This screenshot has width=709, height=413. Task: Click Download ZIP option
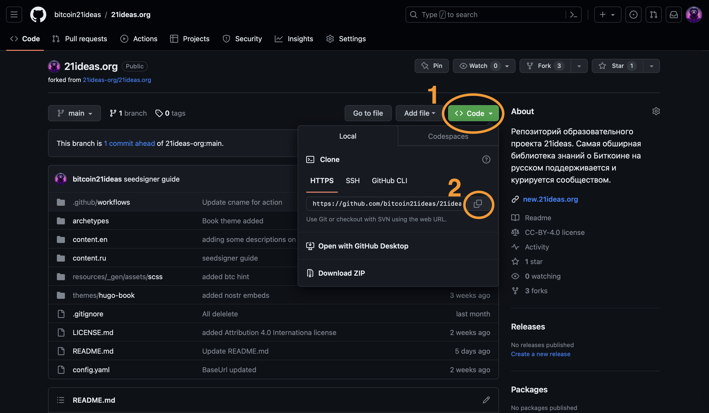[341, 273]
